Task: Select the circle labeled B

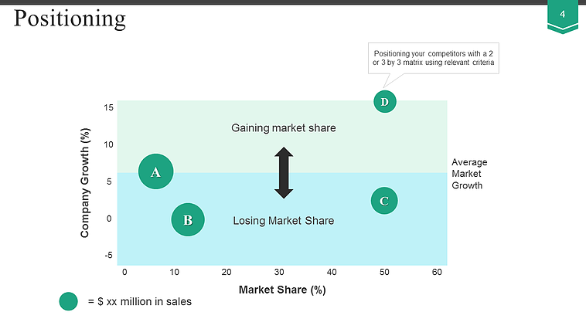Action: pyautogui.click(x=188, y=219)
